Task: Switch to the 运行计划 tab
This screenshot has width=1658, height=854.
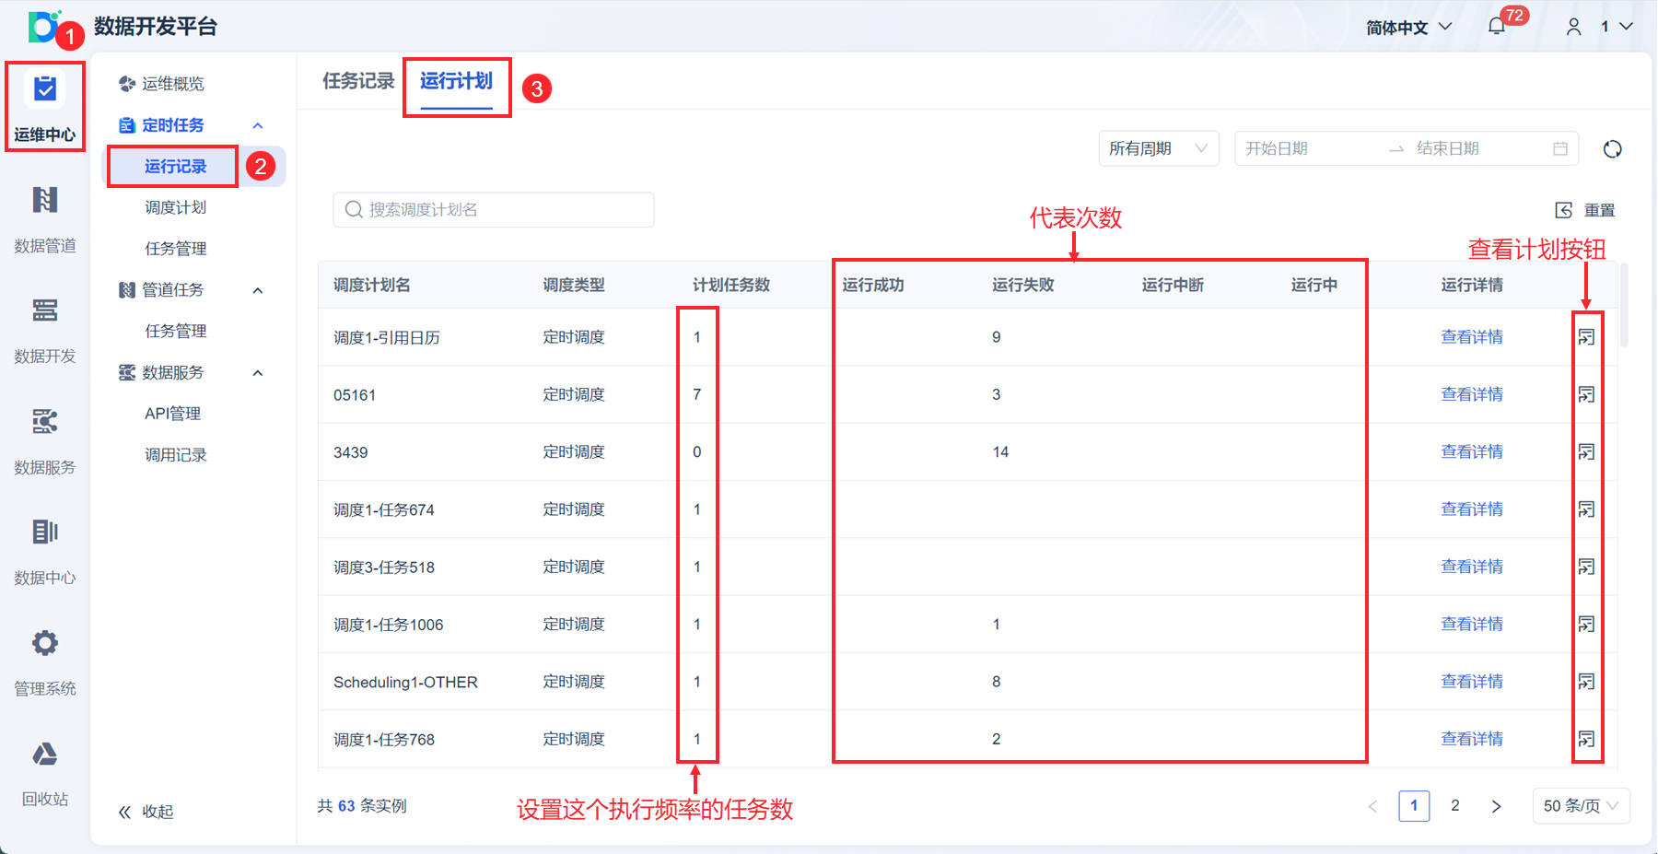Action: point(456,81)
